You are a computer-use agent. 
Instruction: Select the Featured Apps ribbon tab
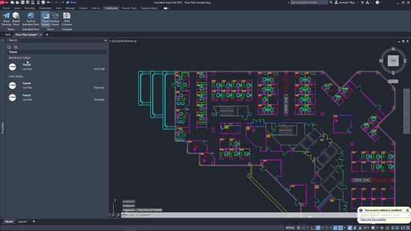[149, 8]
